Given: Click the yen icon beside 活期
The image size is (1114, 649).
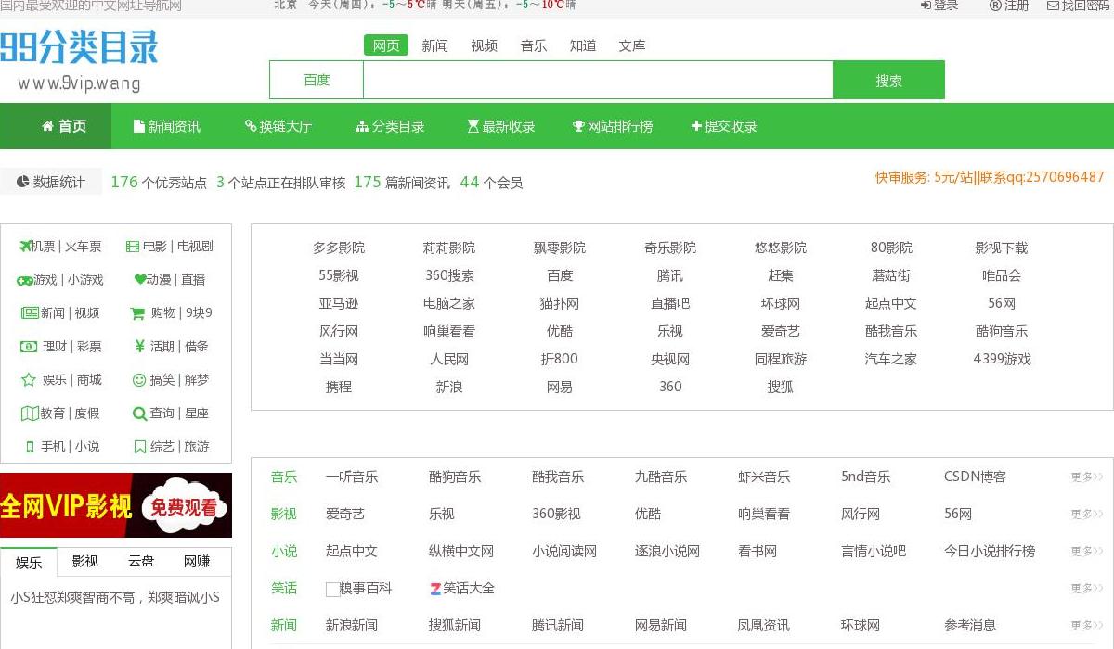Looking at the screenshot, I should (x=140, y=346).
